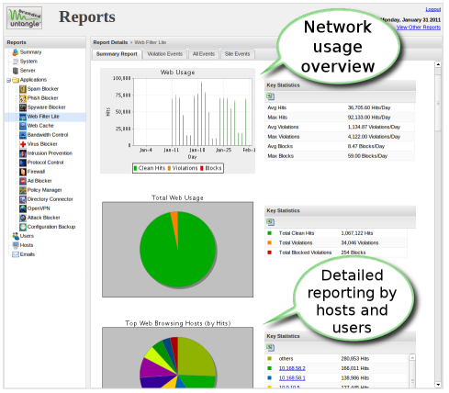Open the Summary report icon
Screen dimensions: 449x393
click(16, 52)
